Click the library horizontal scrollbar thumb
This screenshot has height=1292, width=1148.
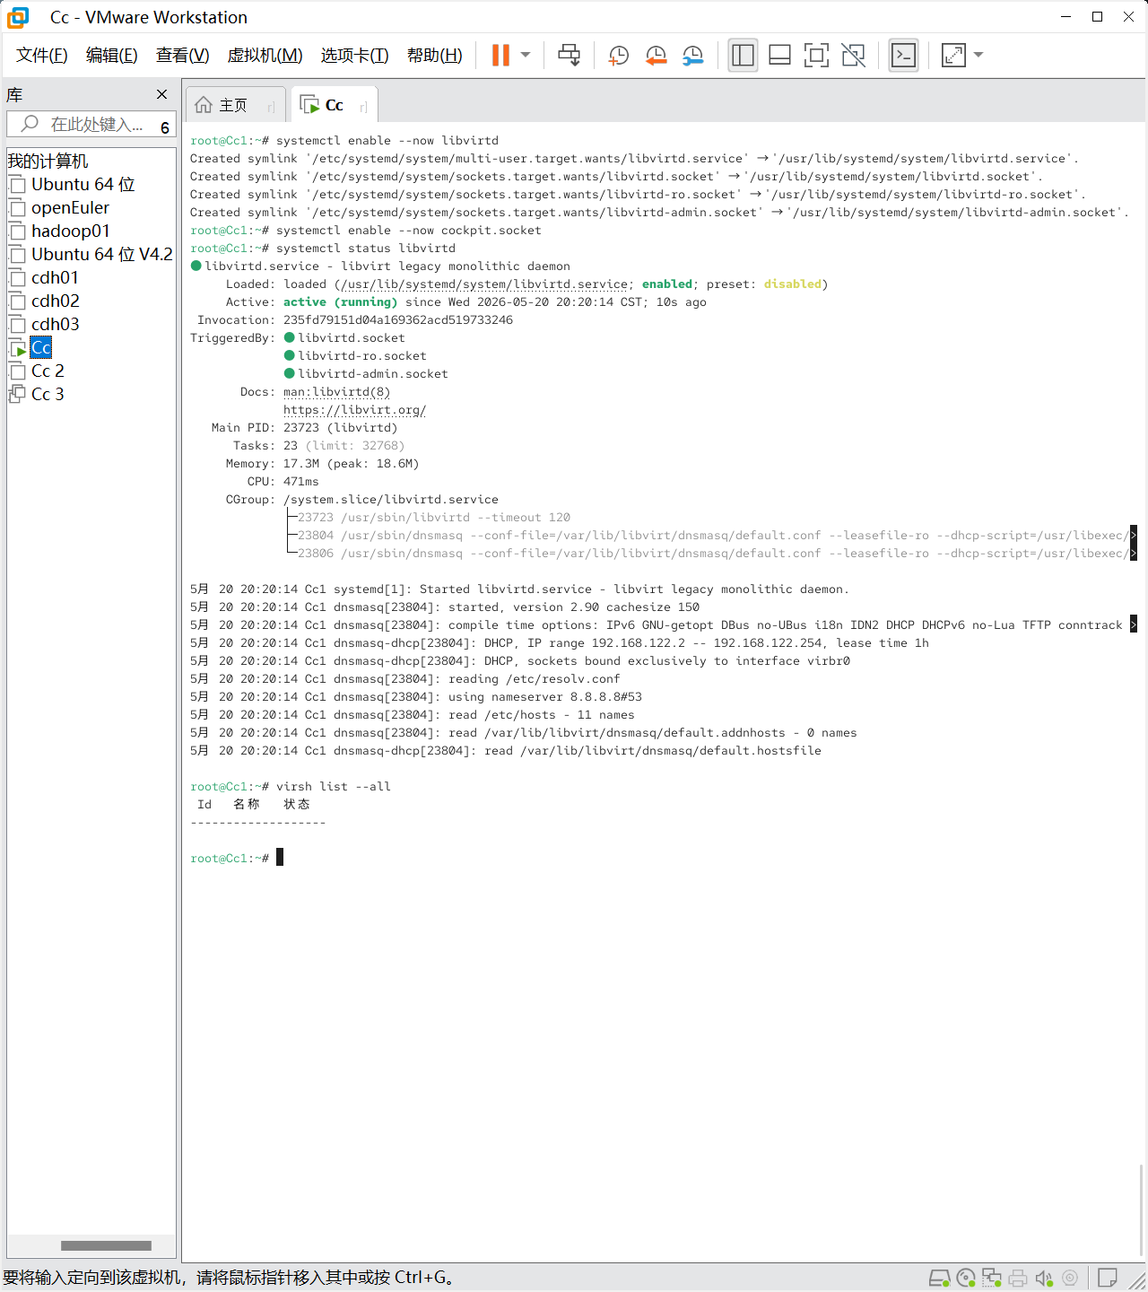(106, 1245)
